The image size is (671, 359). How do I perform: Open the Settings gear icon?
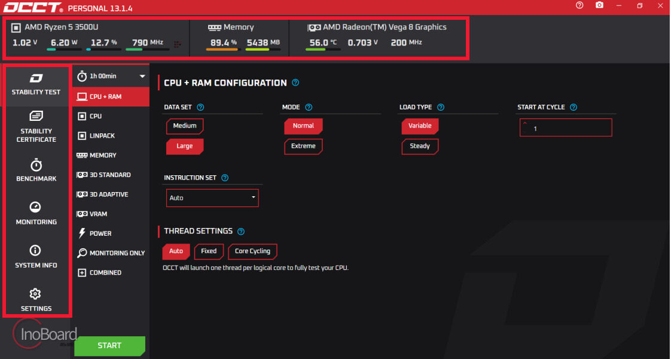pos(35,294)
